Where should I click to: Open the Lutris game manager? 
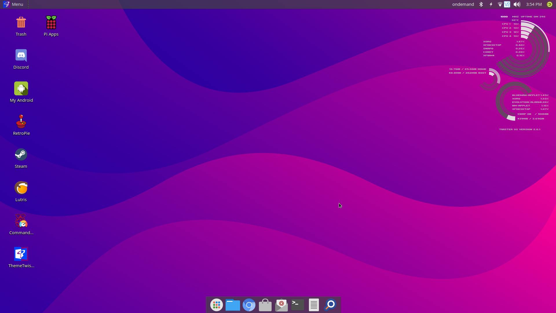click(21, 187)
